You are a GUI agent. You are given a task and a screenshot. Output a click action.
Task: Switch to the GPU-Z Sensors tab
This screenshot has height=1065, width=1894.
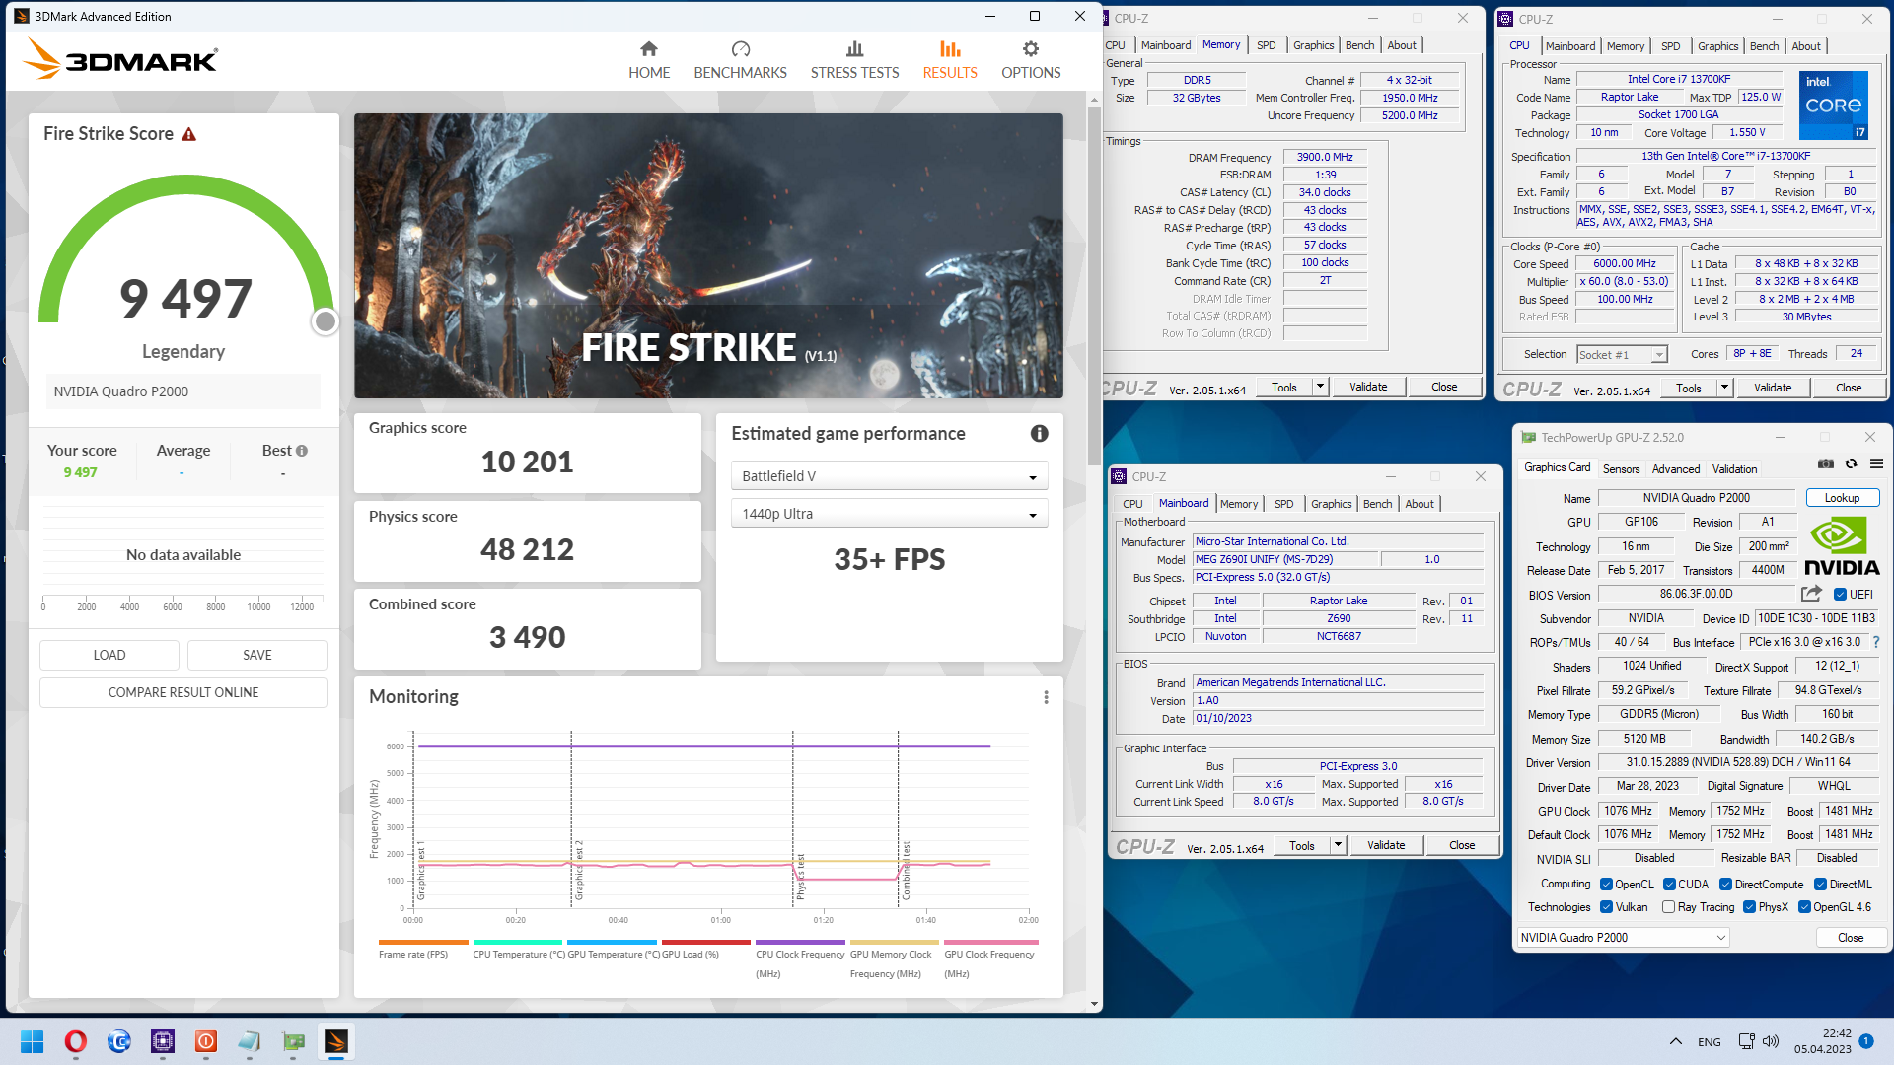1621,469
